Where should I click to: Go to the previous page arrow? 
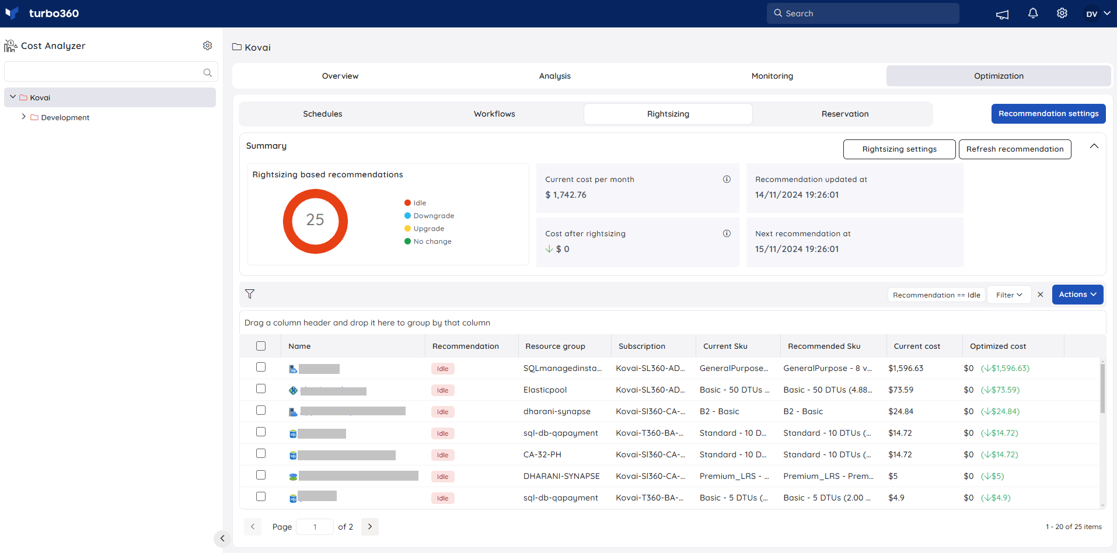point(253,527)
